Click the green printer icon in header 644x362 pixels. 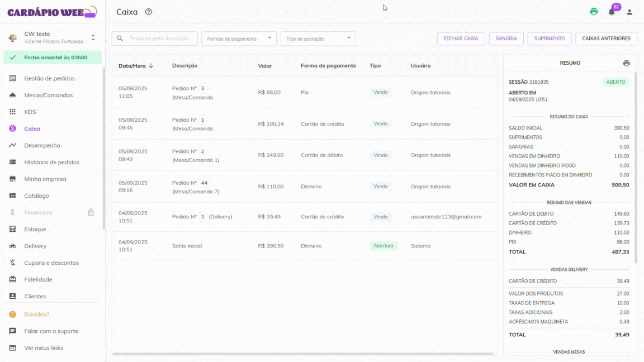[x=594, y=12]
